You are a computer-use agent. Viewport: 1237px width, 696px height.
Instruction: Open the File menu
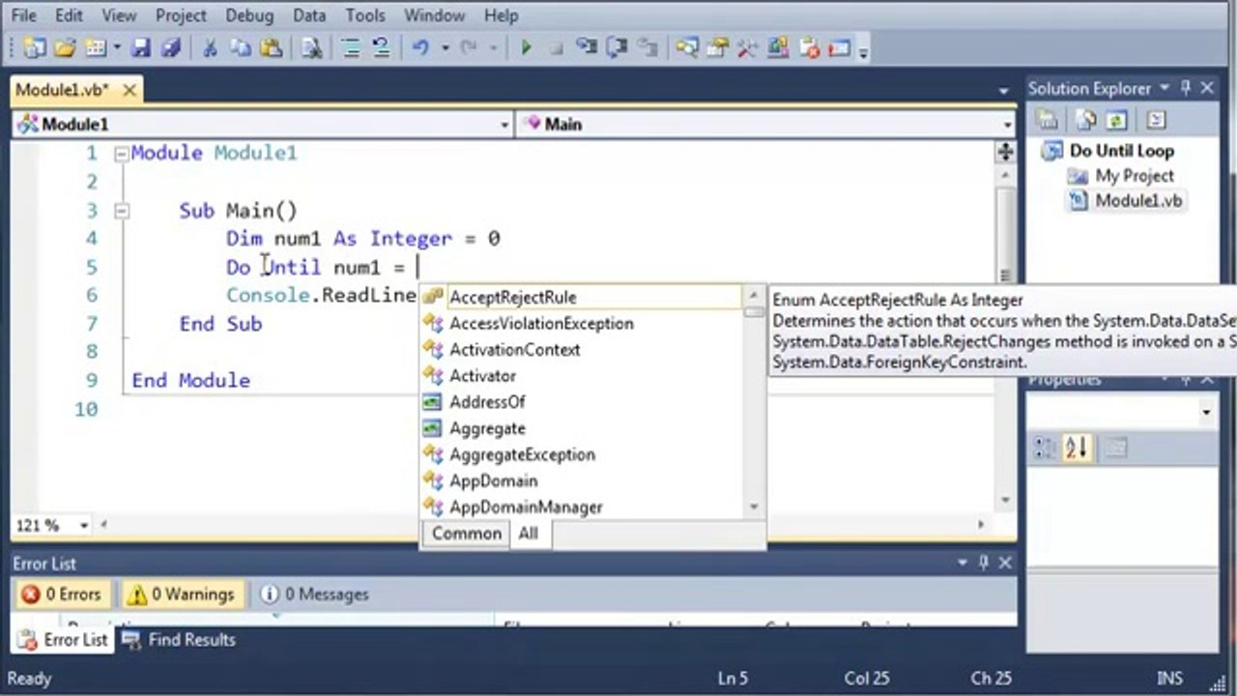click(23, 15)
